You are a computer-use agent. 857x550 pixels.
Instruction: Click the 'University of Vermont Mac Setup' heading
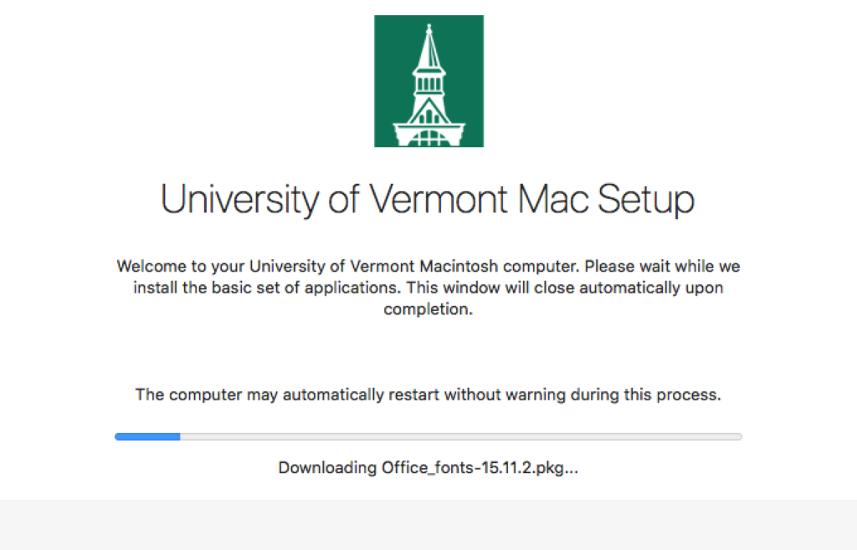coord(428,199)
